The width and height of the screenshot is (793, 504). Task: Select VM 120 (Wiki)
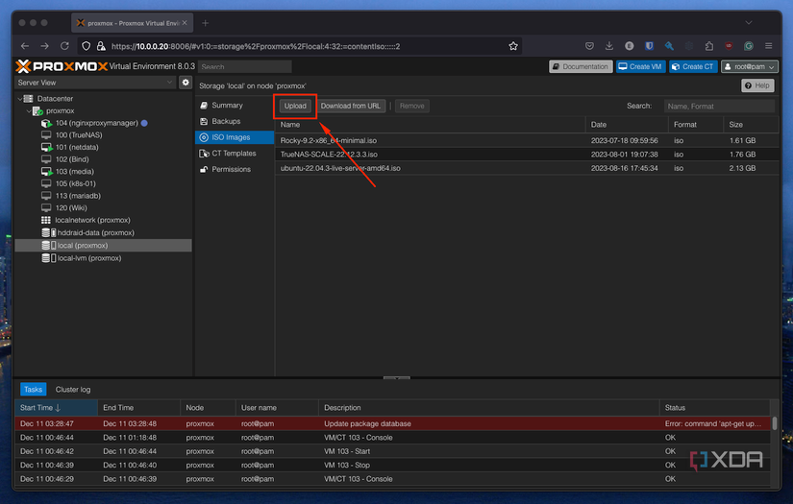(x=71, y=207)
